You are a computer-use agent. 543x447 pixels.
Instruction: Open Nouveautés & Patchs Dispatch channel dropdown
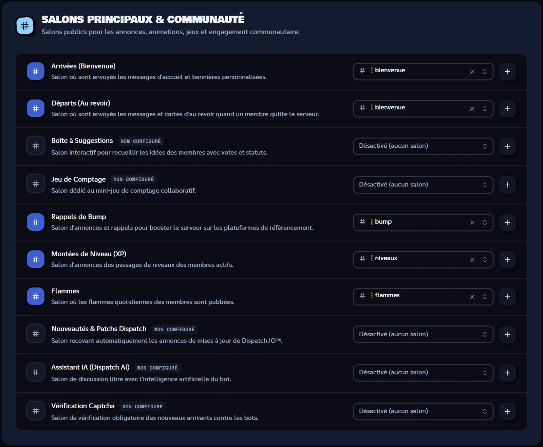[x=423, y=334]
